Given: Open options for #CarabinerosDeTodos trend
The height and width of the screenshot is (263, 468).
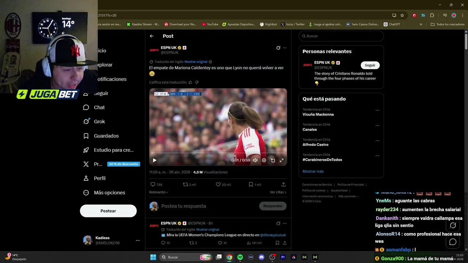Looking at the screenshot, I should coord(377,156).
